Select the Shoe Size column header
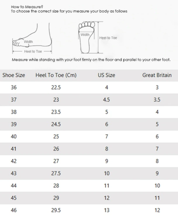Viewport: 178px width, 216px height. coord(14,75)
